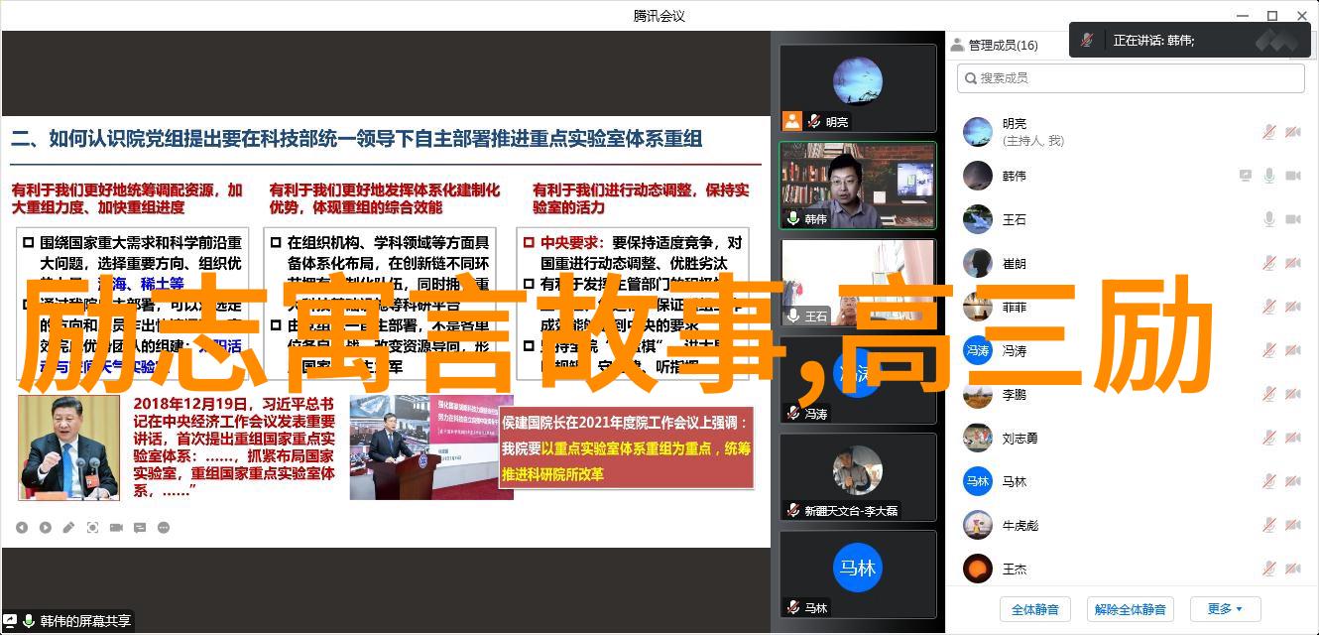This screenshot has height=635, width=1319.
Task: Open the subtitles icon on slide toolbar
Action: [140, 528]
